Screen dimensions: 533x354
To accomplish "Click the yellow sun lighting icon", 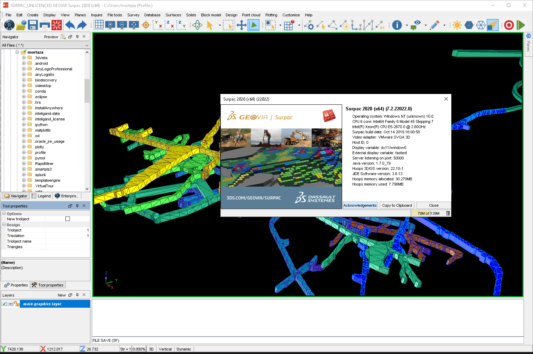I will click(457, 25).
